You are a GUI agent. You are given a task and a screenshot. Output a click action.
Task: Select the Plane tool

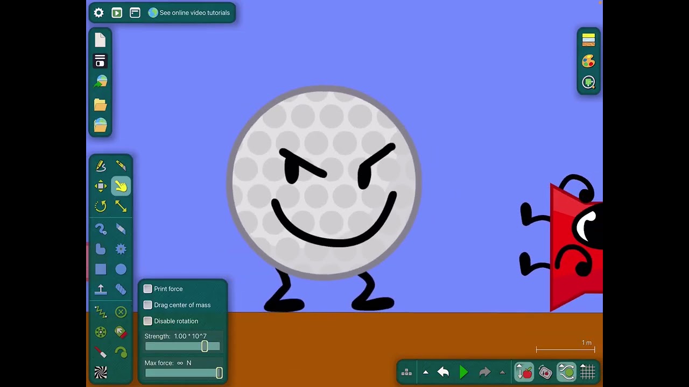tap(101, 290)
